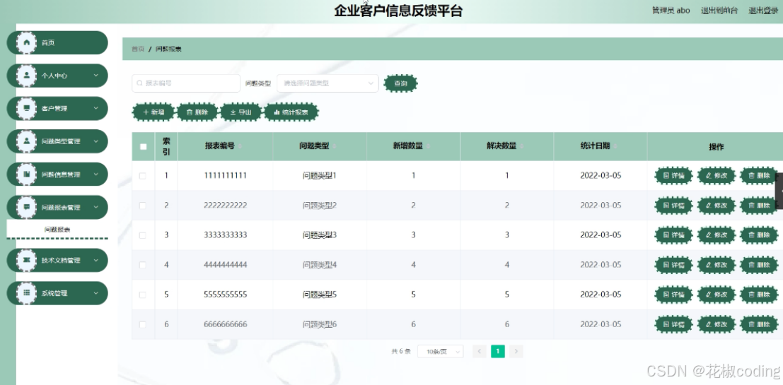The image size is (783, 385).
Task: Check the checkbox for row 3333333333
Action: click(143, 235)
